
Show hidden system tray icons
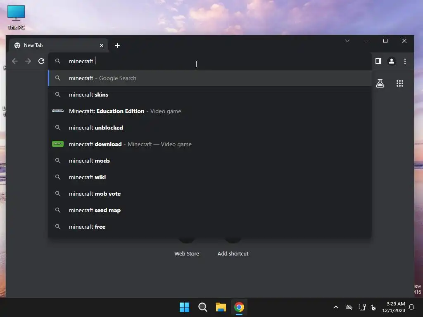(335, 307)
